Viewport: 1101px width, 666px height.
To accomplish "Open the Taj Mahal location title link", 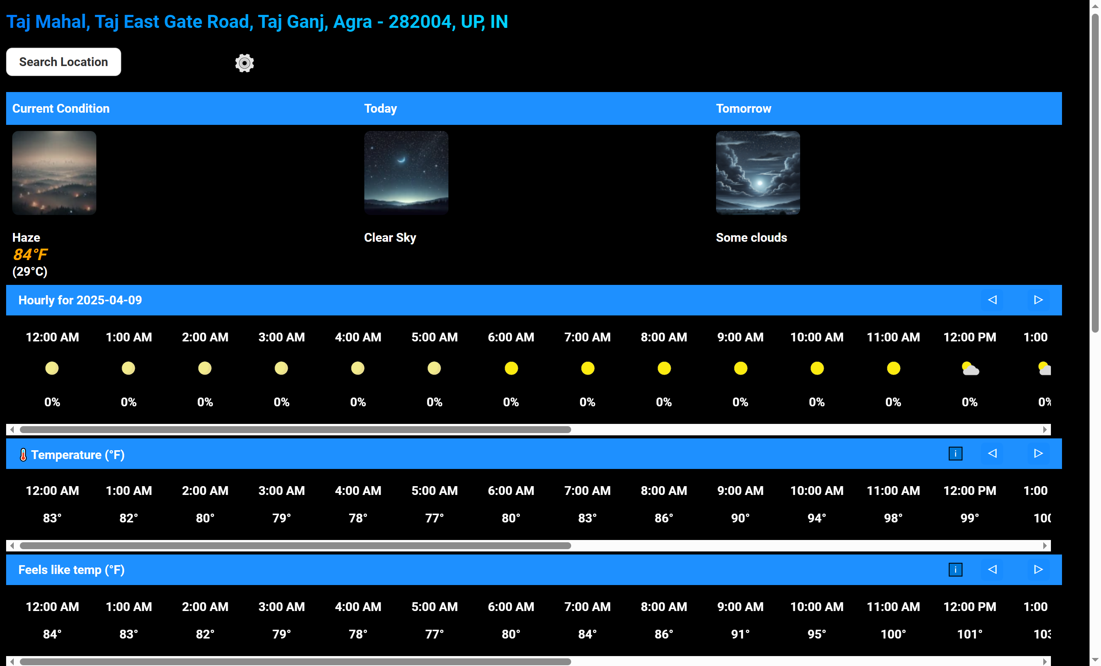I will [257, 22].
